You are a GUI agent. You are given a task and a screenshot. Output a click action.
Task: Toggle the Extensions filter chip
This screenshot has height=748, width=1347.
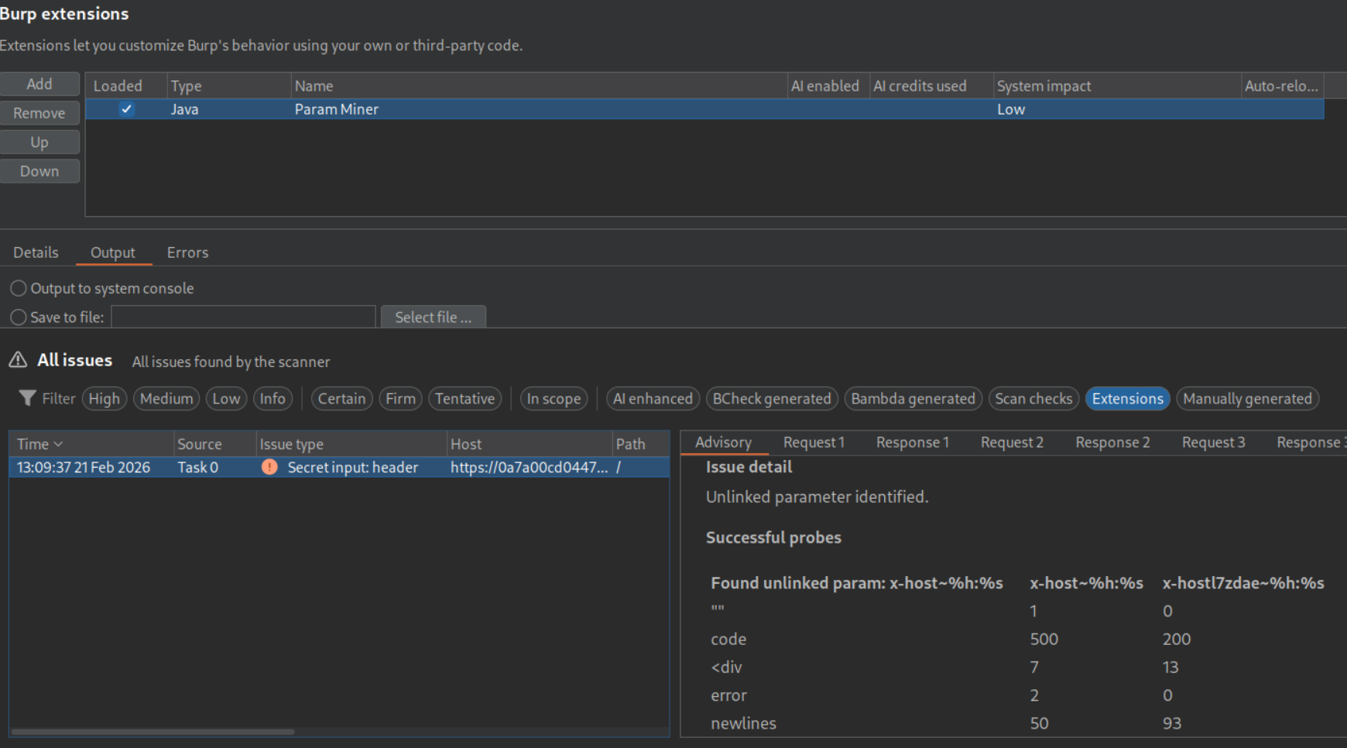(x=1127, y=398)
